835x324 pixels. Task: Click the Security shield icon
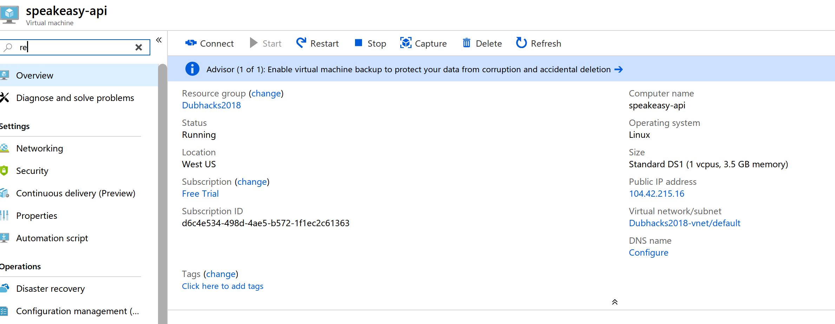[x=4, y=171]
